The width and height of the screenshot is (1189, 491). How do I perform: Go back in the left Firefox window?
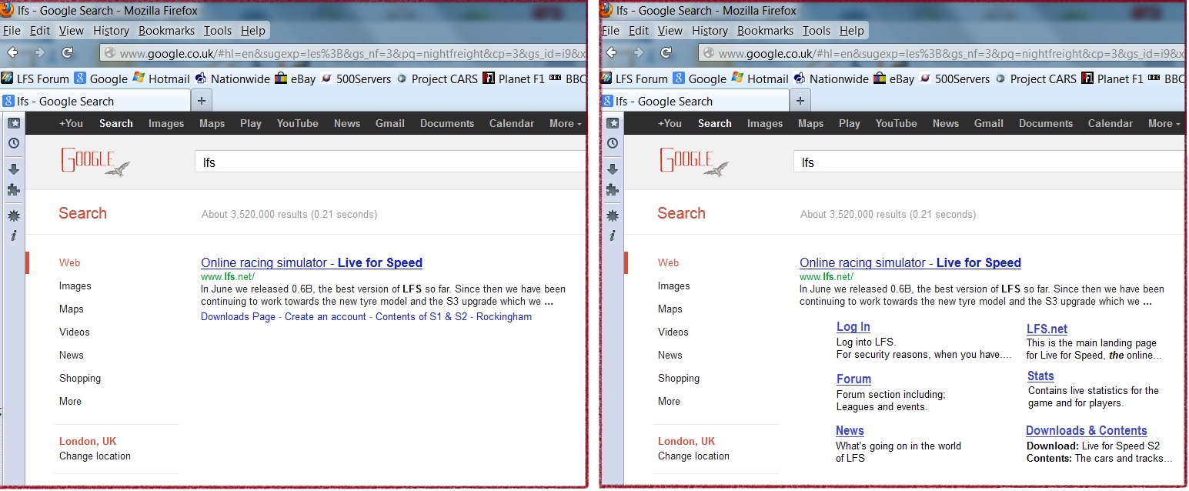[x=12, y=52]
